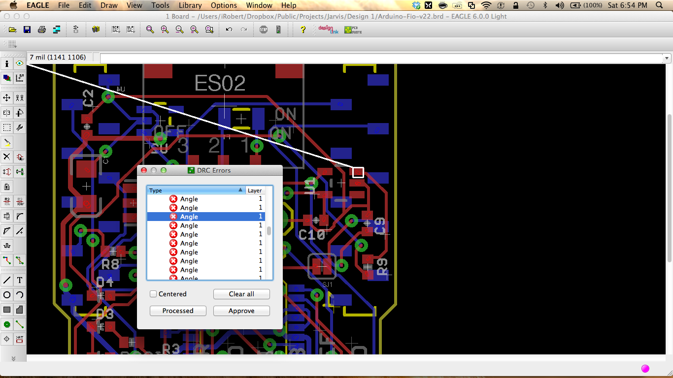
Task: Select the Move tool
Action: pyautogui.click(x=7, y=98)
